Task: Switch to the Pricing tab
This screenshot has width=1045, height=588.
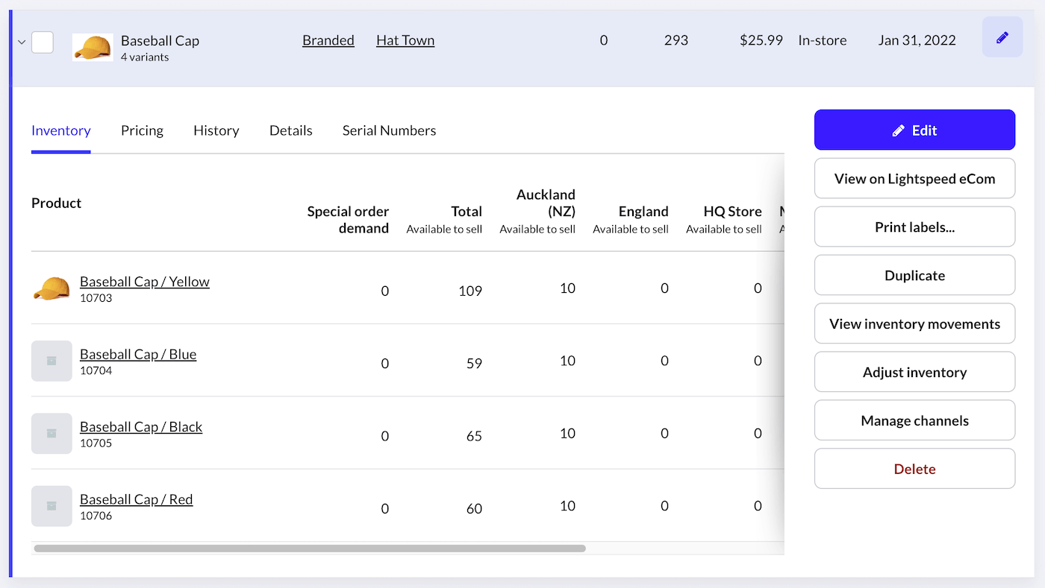Action: (142, 130)
